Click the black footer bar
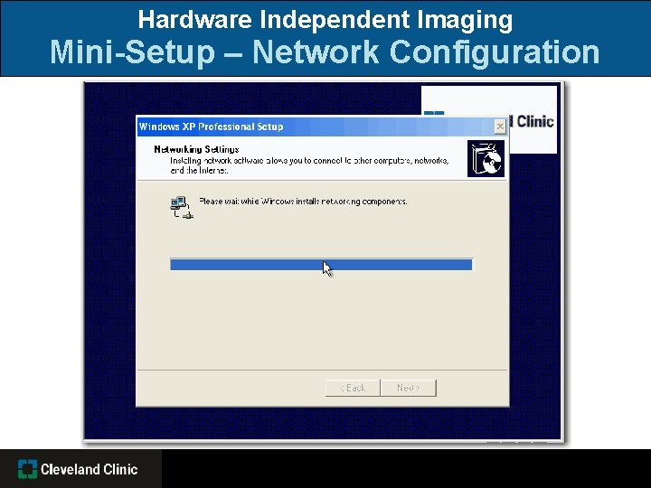The width and height of the screenshot is (651, 488). 406,468
